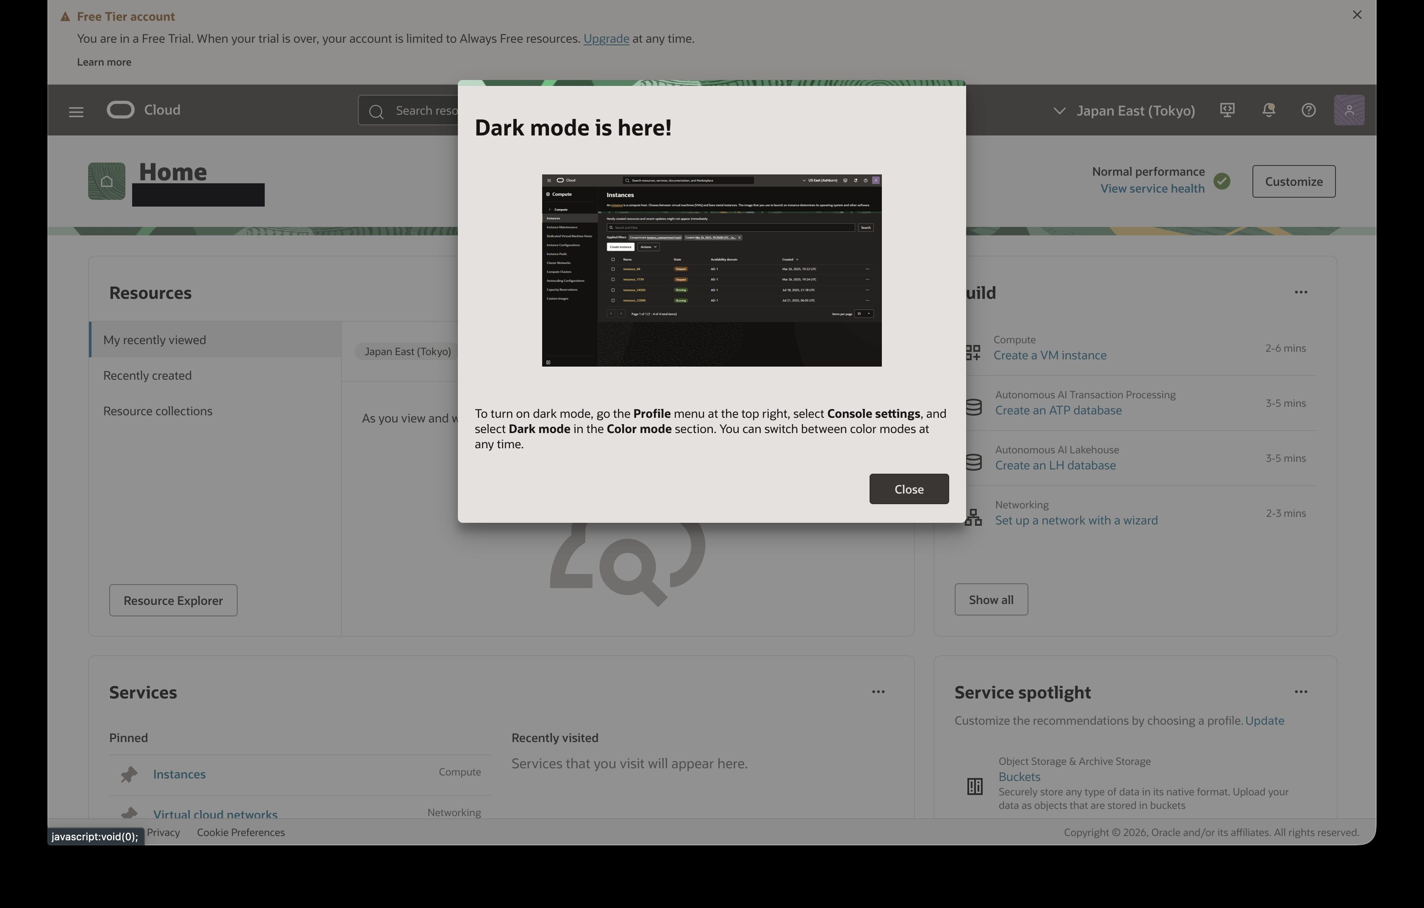Click the green service status checkmark

(x=1222, y=181)
